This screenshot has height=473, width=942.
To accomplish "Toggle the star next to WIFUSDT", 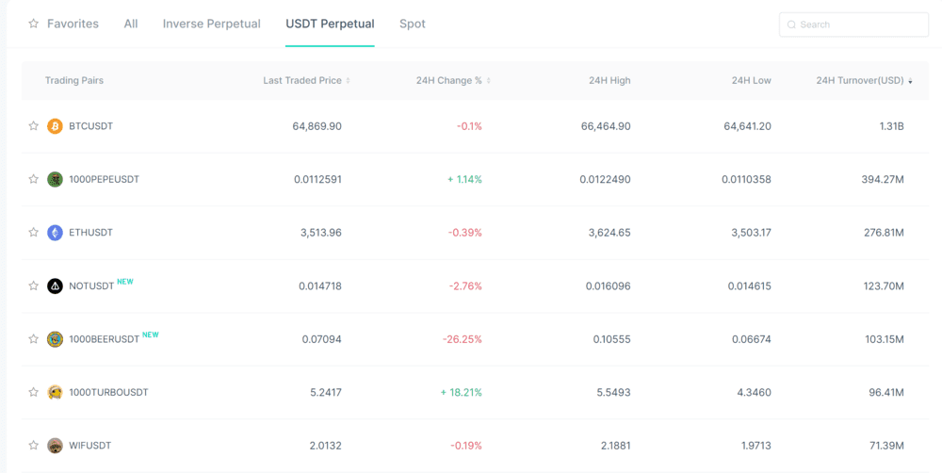I will click(34, 445).
